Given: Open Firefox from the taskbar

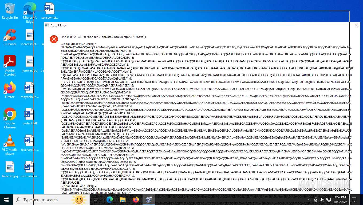Looking at the screenshot, I should [x=136, y=200].
